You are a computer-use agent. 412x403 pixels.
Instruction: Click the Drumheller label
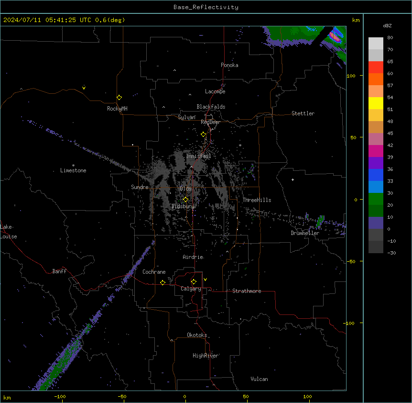[x=305, y=233]
